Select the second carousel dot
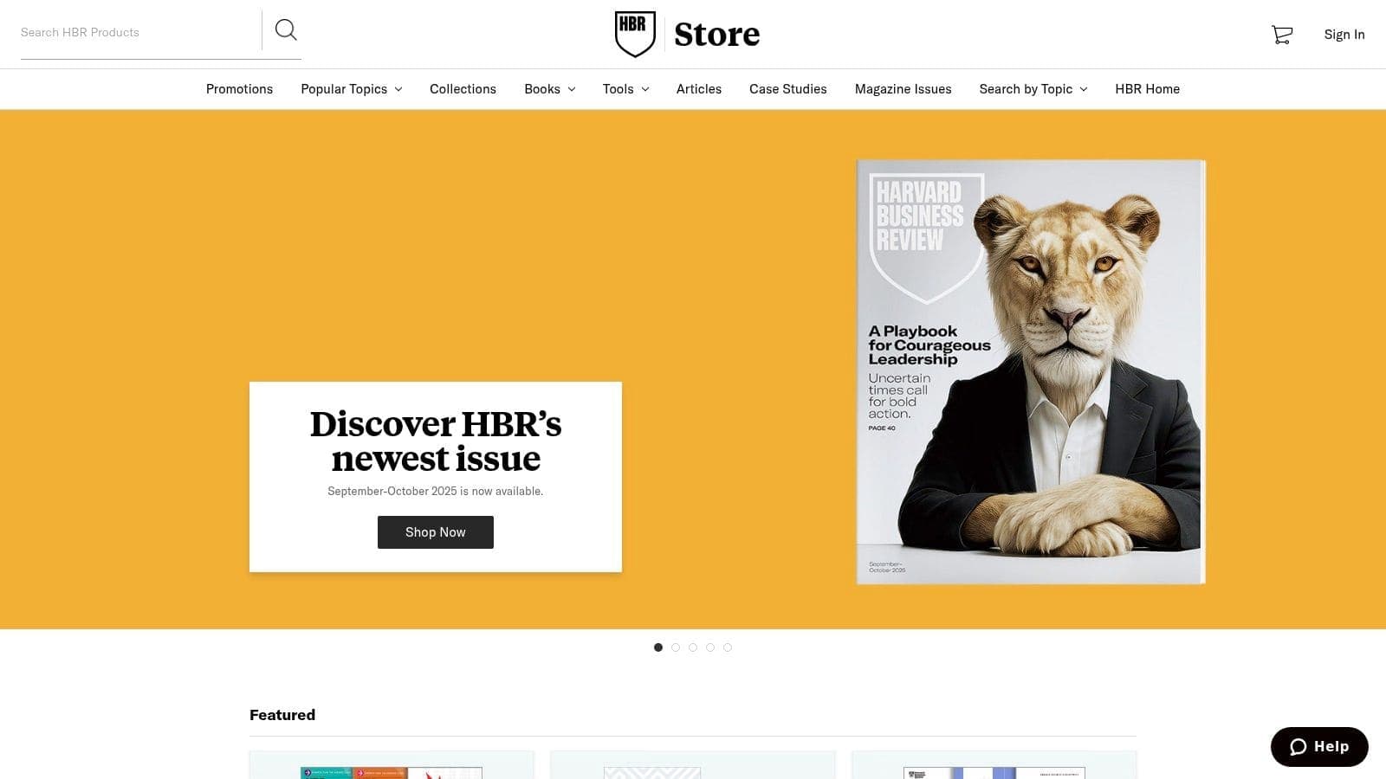1386x779 pixels. tap(676, 647)
